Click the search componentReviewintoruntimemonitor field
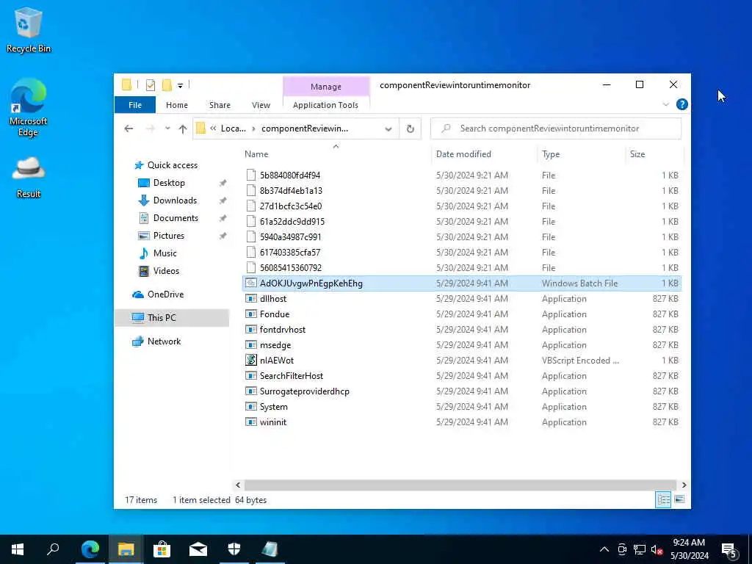 556,129
